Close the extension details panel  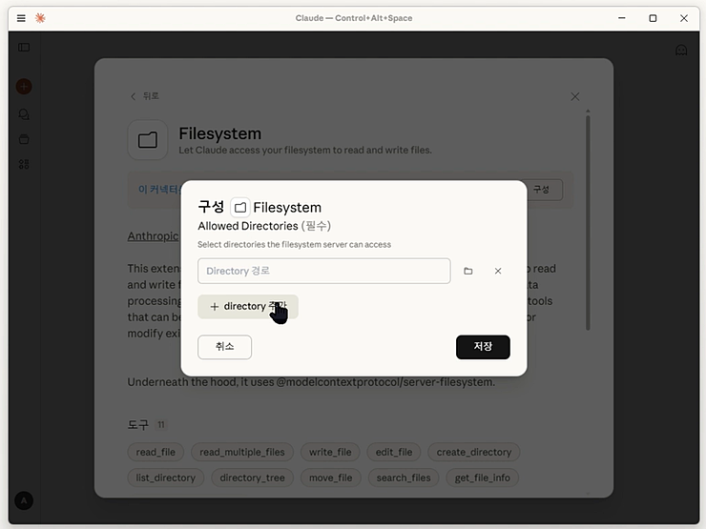(x=575, y=96)
